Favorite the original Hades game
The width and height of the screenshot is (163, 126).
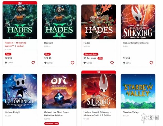112,63
